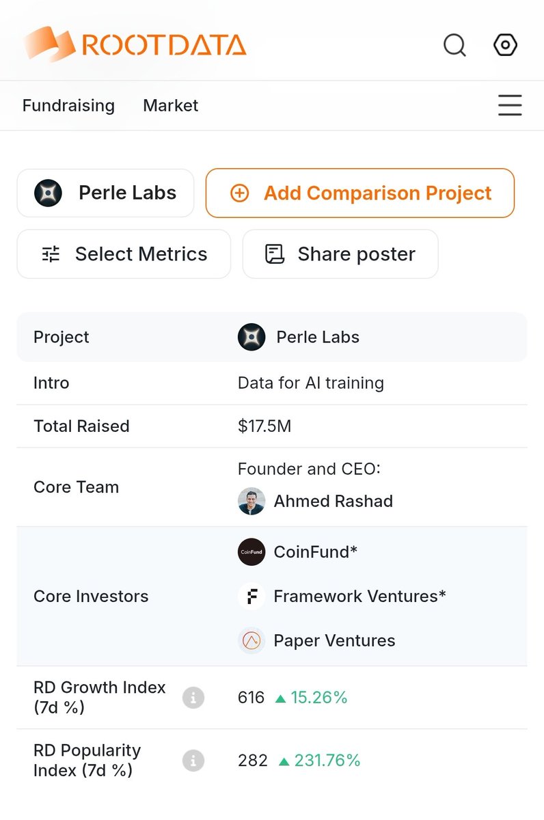Click the RD Popularity Index info icon
The width and height of the screenshot is (544, 820).
pos(193,761)
